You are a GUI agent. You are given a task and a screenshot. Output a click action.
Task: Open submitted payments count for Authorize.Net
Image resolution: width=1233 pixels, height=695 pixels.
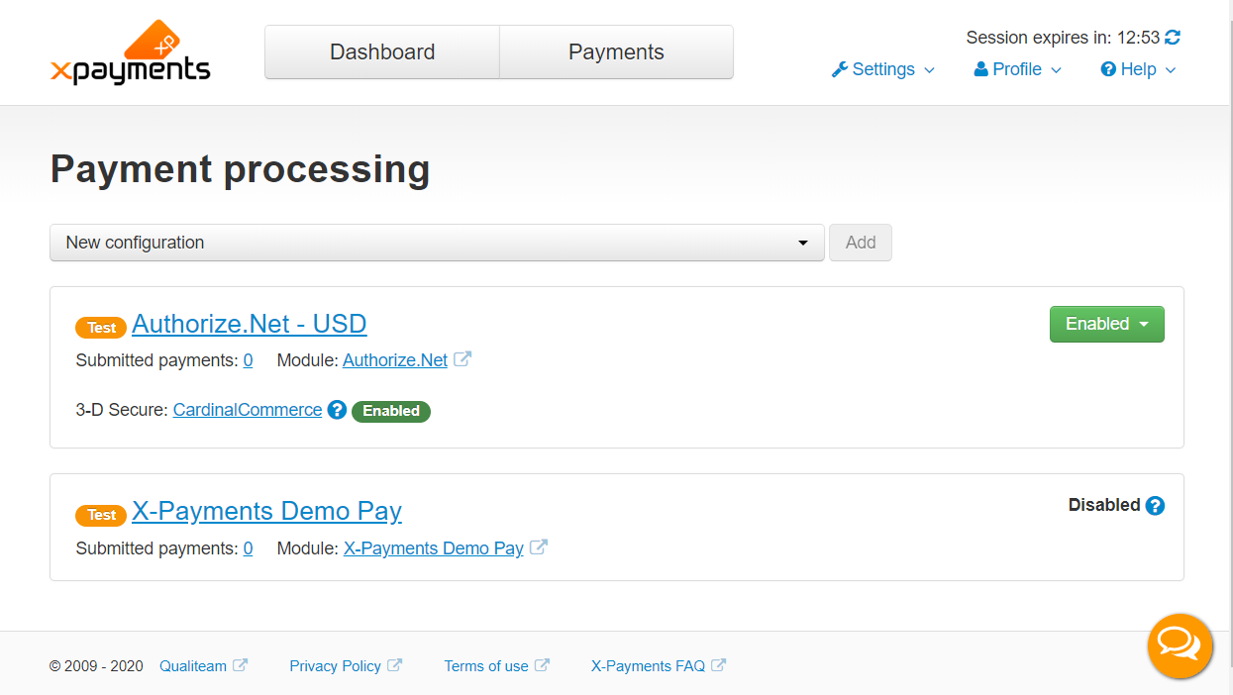tap(248, 360)
